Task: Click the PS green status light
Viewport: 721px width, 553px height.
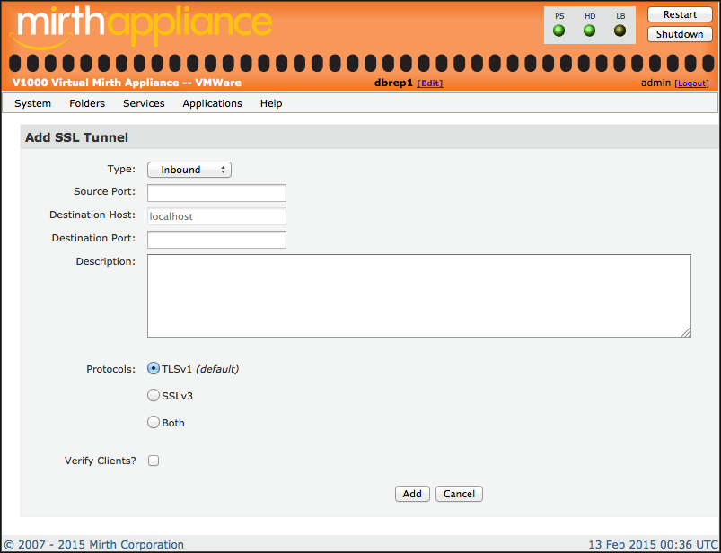Action: pyautogui.click(x=558, y=31)
